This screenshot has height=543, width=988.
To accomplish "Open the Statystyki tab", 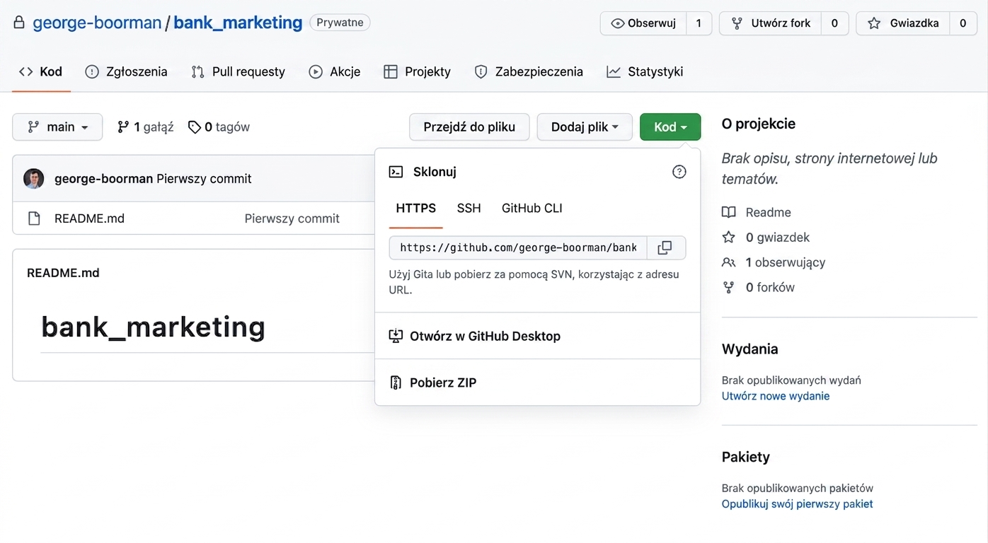I will click(645, 71).
